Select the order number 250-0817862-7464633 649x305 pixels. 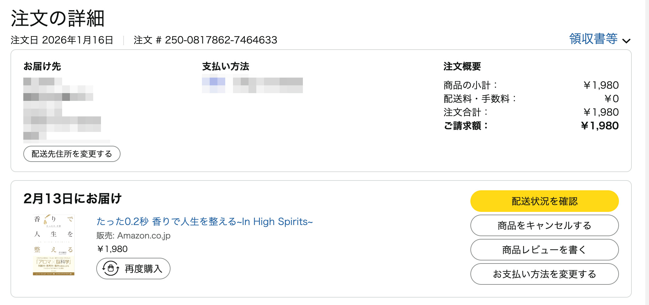220,40
